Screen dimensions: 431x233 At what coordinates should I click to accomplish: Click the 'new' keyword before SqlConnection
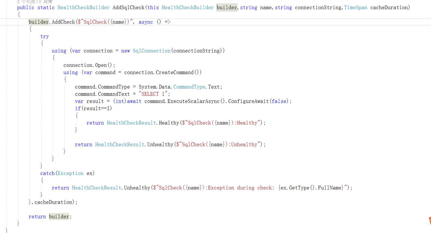click(126, 51)
